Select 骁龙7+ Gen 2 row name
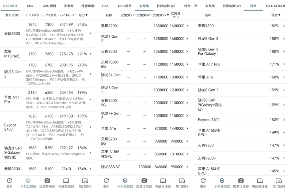The width and height of the screenshot is (289, 190). click(x=111, y=115)
